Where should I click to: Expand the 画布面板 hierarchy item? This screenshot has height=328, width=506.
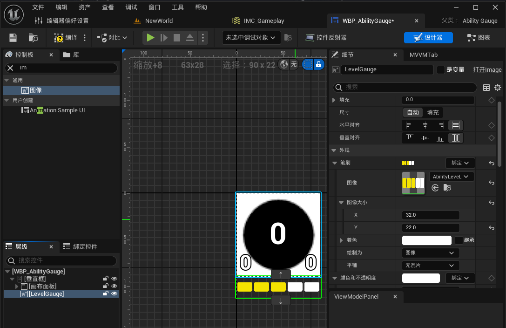click(17, 287)
